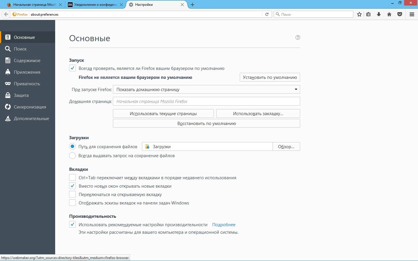Toggle recommended performance settings checkbox
This screenshot has height=261, width=418.
(72, 224)
